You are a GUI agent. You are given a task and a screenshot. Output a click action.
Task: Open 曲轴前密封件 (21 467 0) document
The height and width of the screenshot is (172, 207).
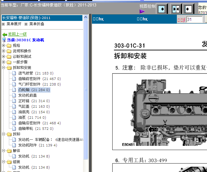tap(39, 79)
